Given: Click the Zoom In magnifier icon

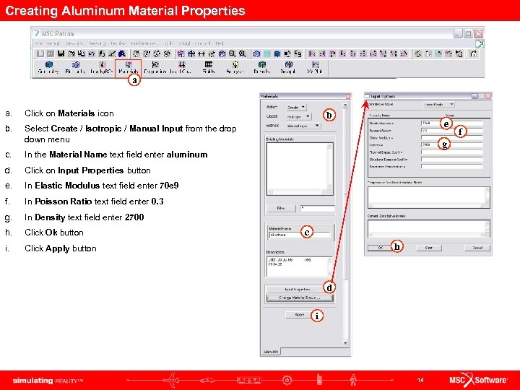Looking at the screenshot, I should [243, 53].
